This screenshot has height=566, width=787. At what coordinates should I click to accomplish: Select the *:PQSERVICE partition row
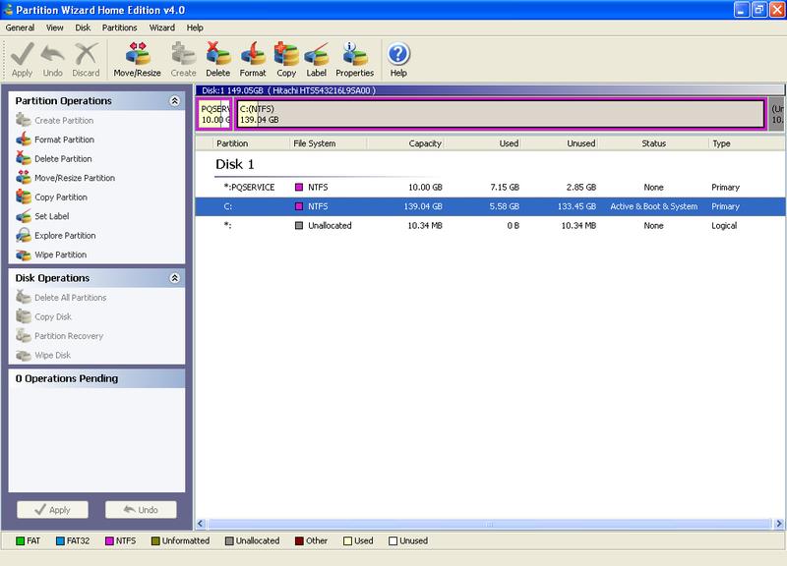pyautogui.click(x=490, y=187)
